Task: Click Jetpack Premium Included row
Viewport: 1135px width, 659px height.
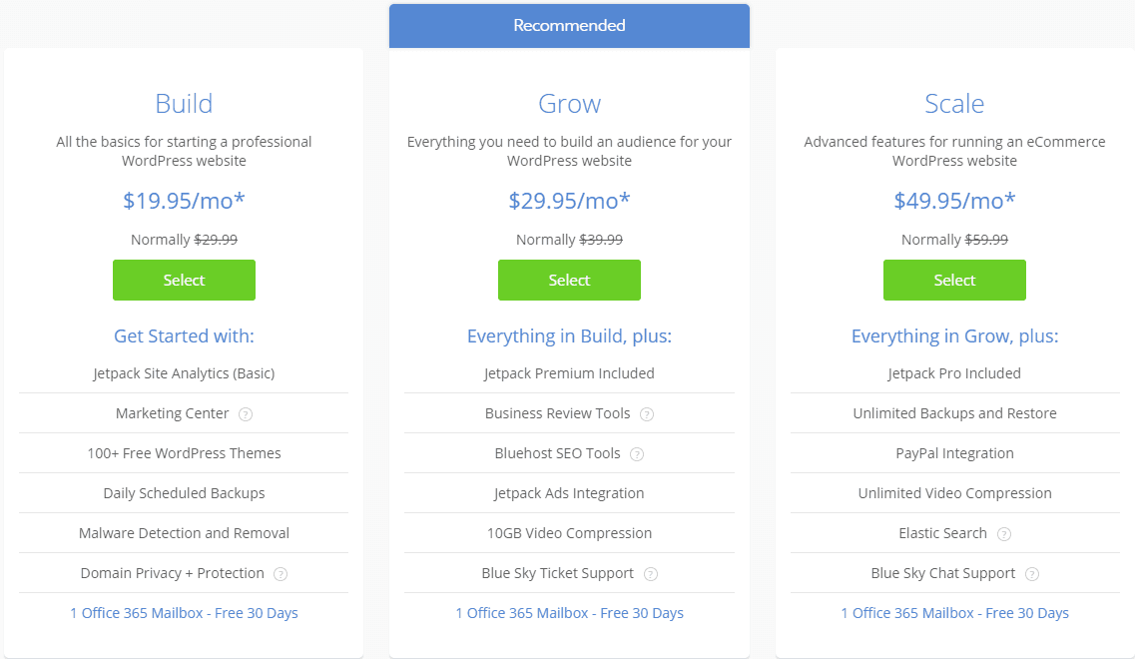Action: pyautogui.click(x=569, y=373)
